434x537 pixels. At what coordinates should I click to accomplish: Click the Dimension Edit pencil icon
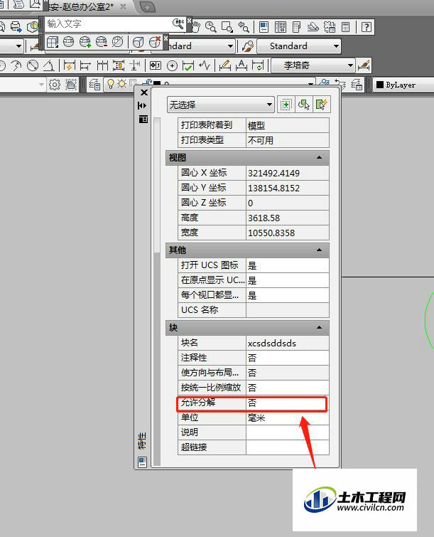pyautogui.click(x=224, y=65)
